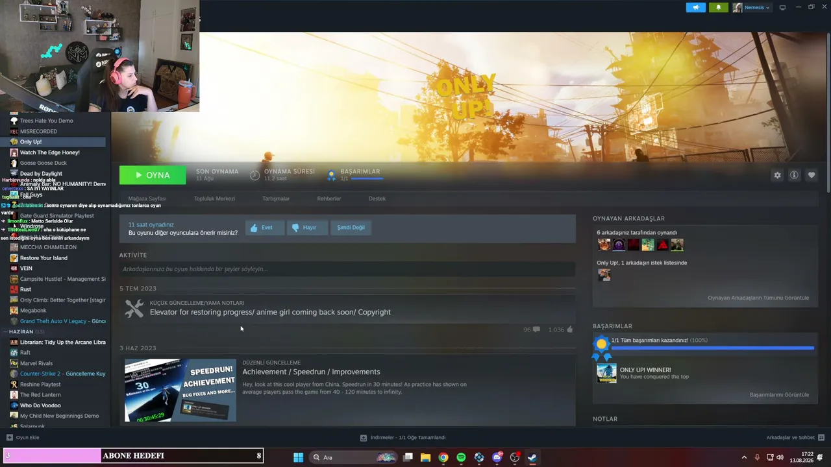Screen dimensions: 831x467
Task: Open VEIN from the library list
Action: point(26,268)
